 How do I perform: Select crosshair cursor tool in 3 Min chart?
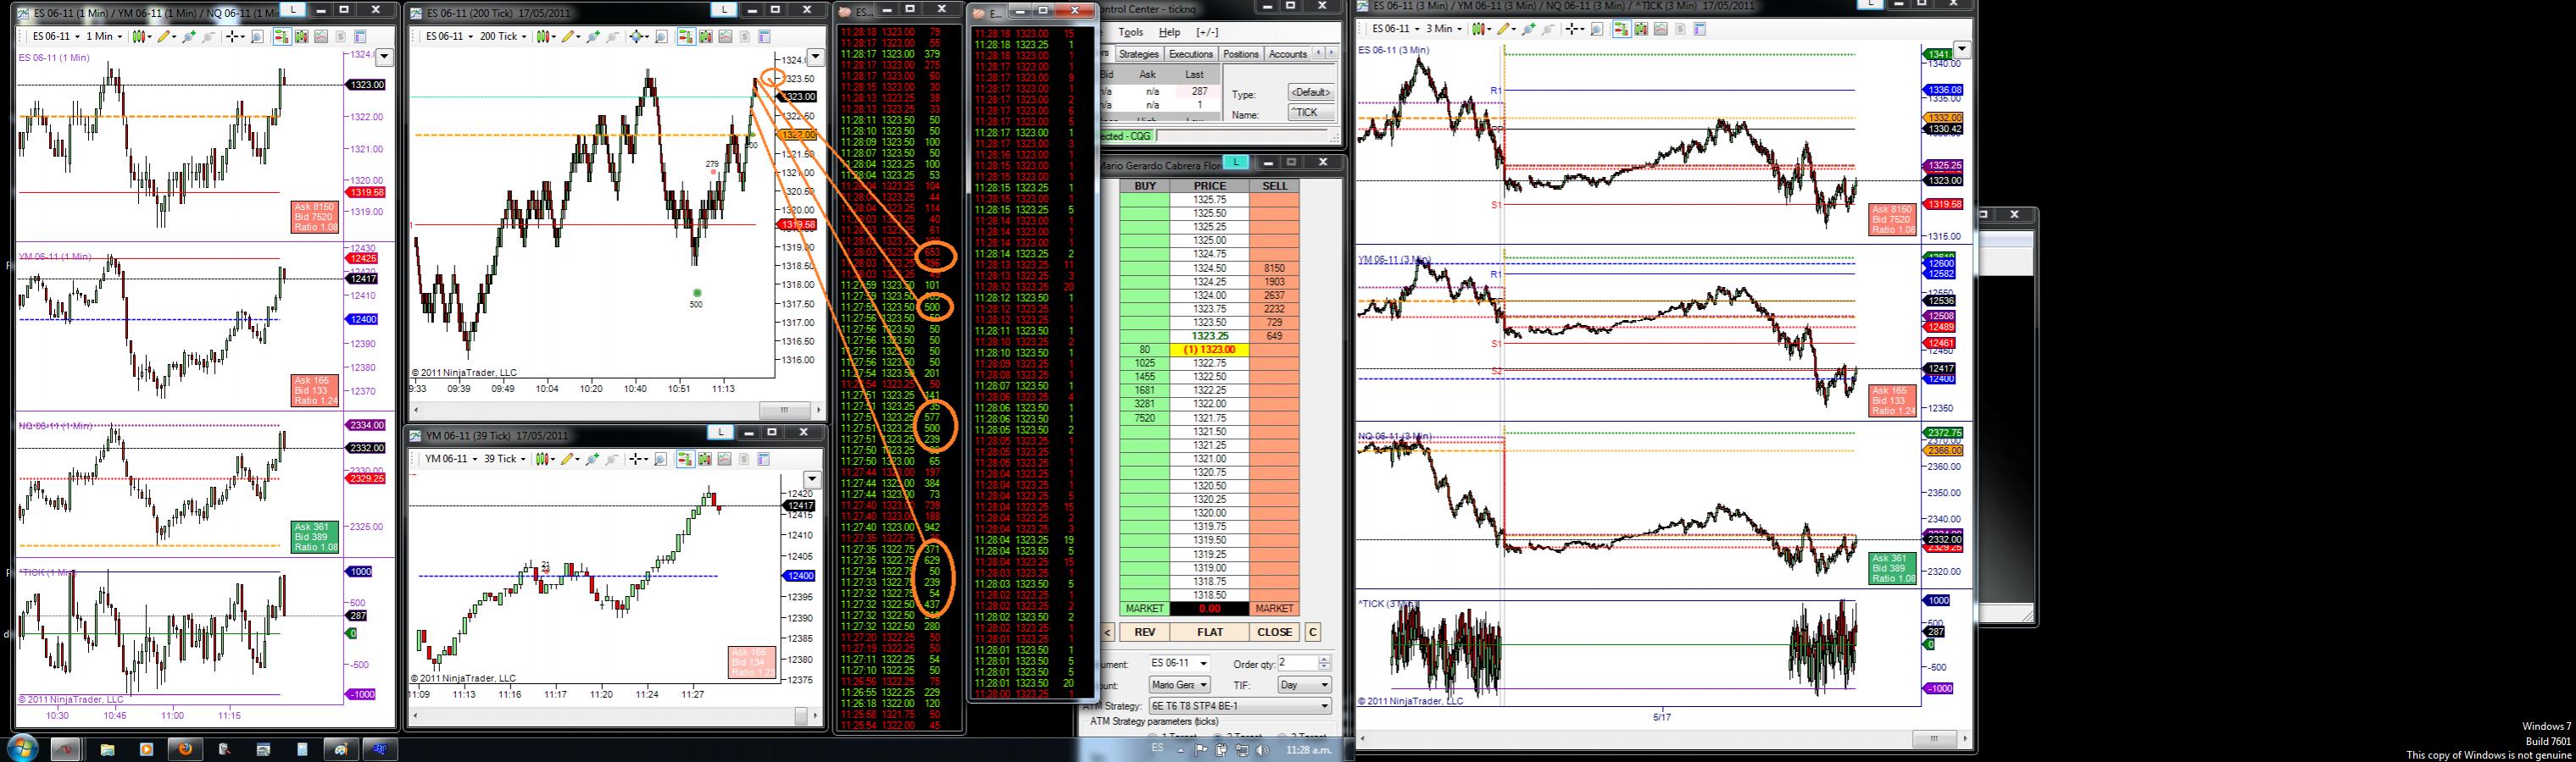(x=1572, y=29)
